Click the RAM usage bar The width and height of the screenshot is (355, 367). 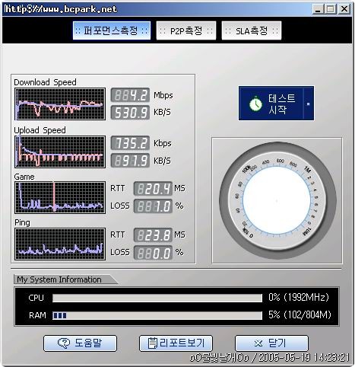point(157,315)
